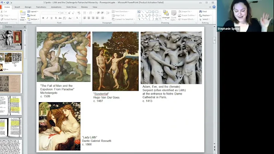Click Increase Font Size icon
The width and height of the screenshot is (274, 154).
(69, 13)
